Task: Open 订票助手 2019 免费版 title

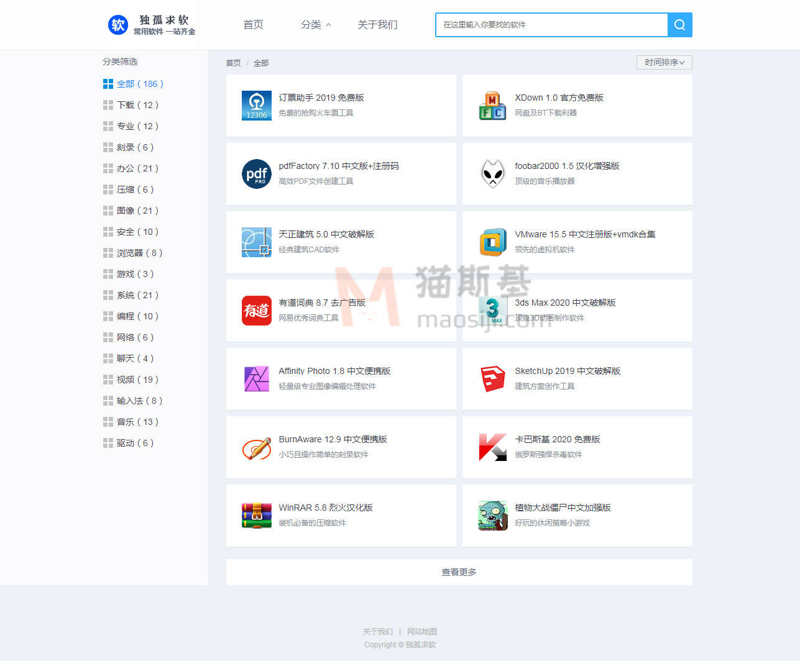Action: tap(321, 98)
